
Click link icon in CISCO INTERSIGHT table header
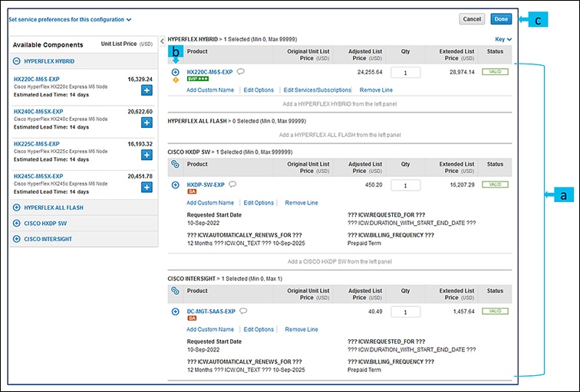coord(176,291)
